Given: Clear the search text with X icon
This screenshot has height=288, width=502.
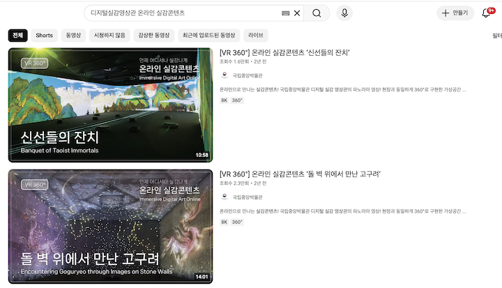Looking at the screenshot, I should [297, 13].
